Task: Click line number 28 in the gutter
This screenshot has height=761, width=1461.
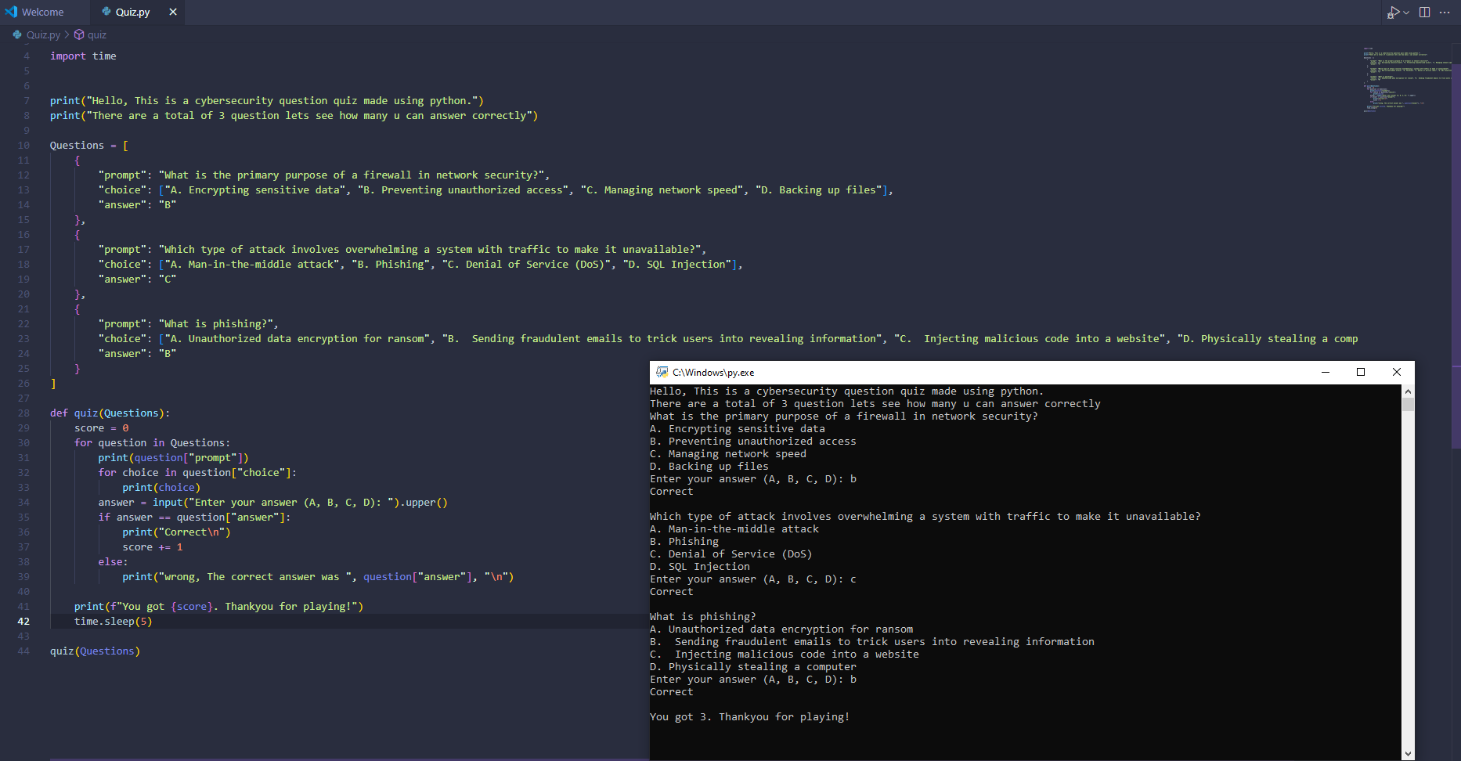Action: (x=23, y=413)
